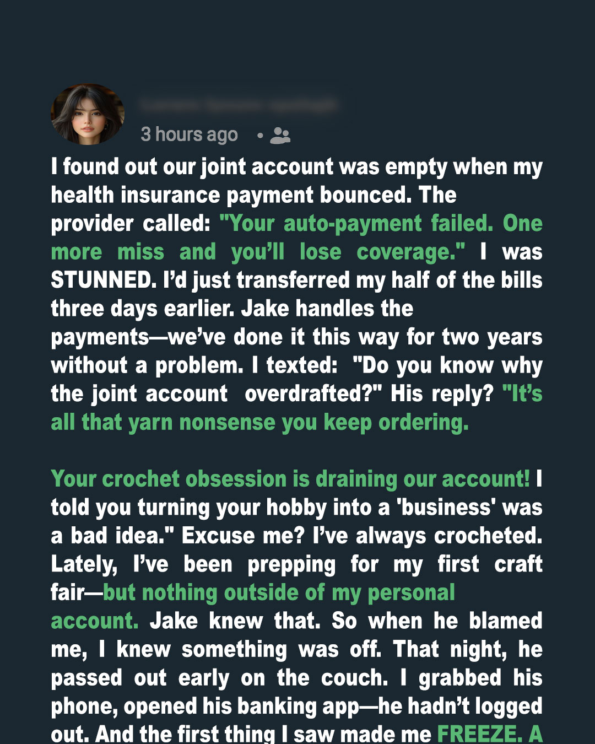Click the green word "FREEZE"

477,734
